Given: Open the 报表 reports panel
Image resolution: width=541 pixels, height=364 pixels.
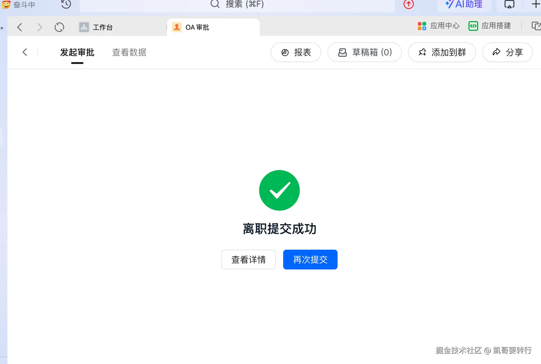Looking at the screenshot, I should pyautogui.click(x=296, y=52).
